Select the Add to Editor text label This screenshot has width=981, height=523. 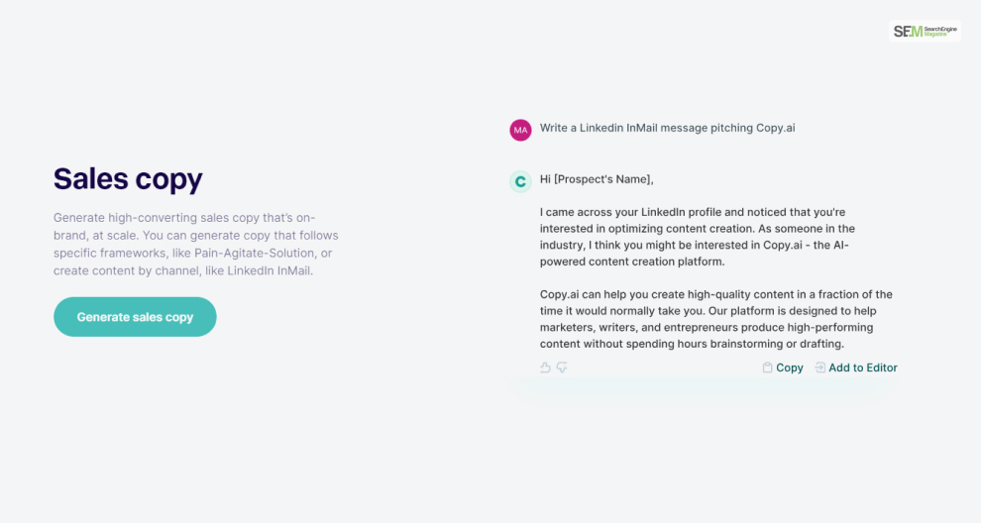(863, 367)
